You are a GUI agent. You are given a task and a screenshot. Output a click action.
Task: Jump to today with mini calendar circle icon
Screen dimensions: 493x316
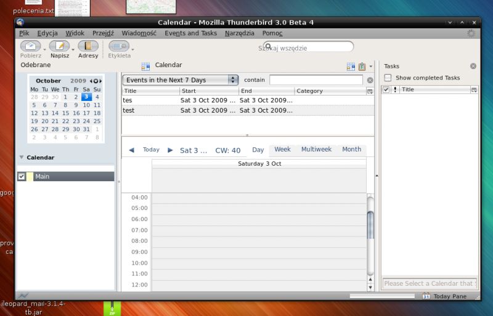coord(96,81)
